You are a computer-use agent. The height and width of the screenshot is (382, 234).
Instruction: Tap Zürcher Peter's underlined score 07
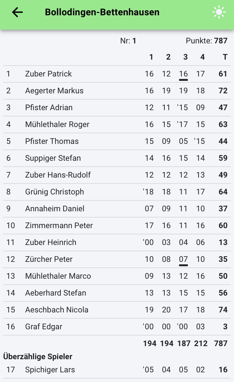[183, 259]
